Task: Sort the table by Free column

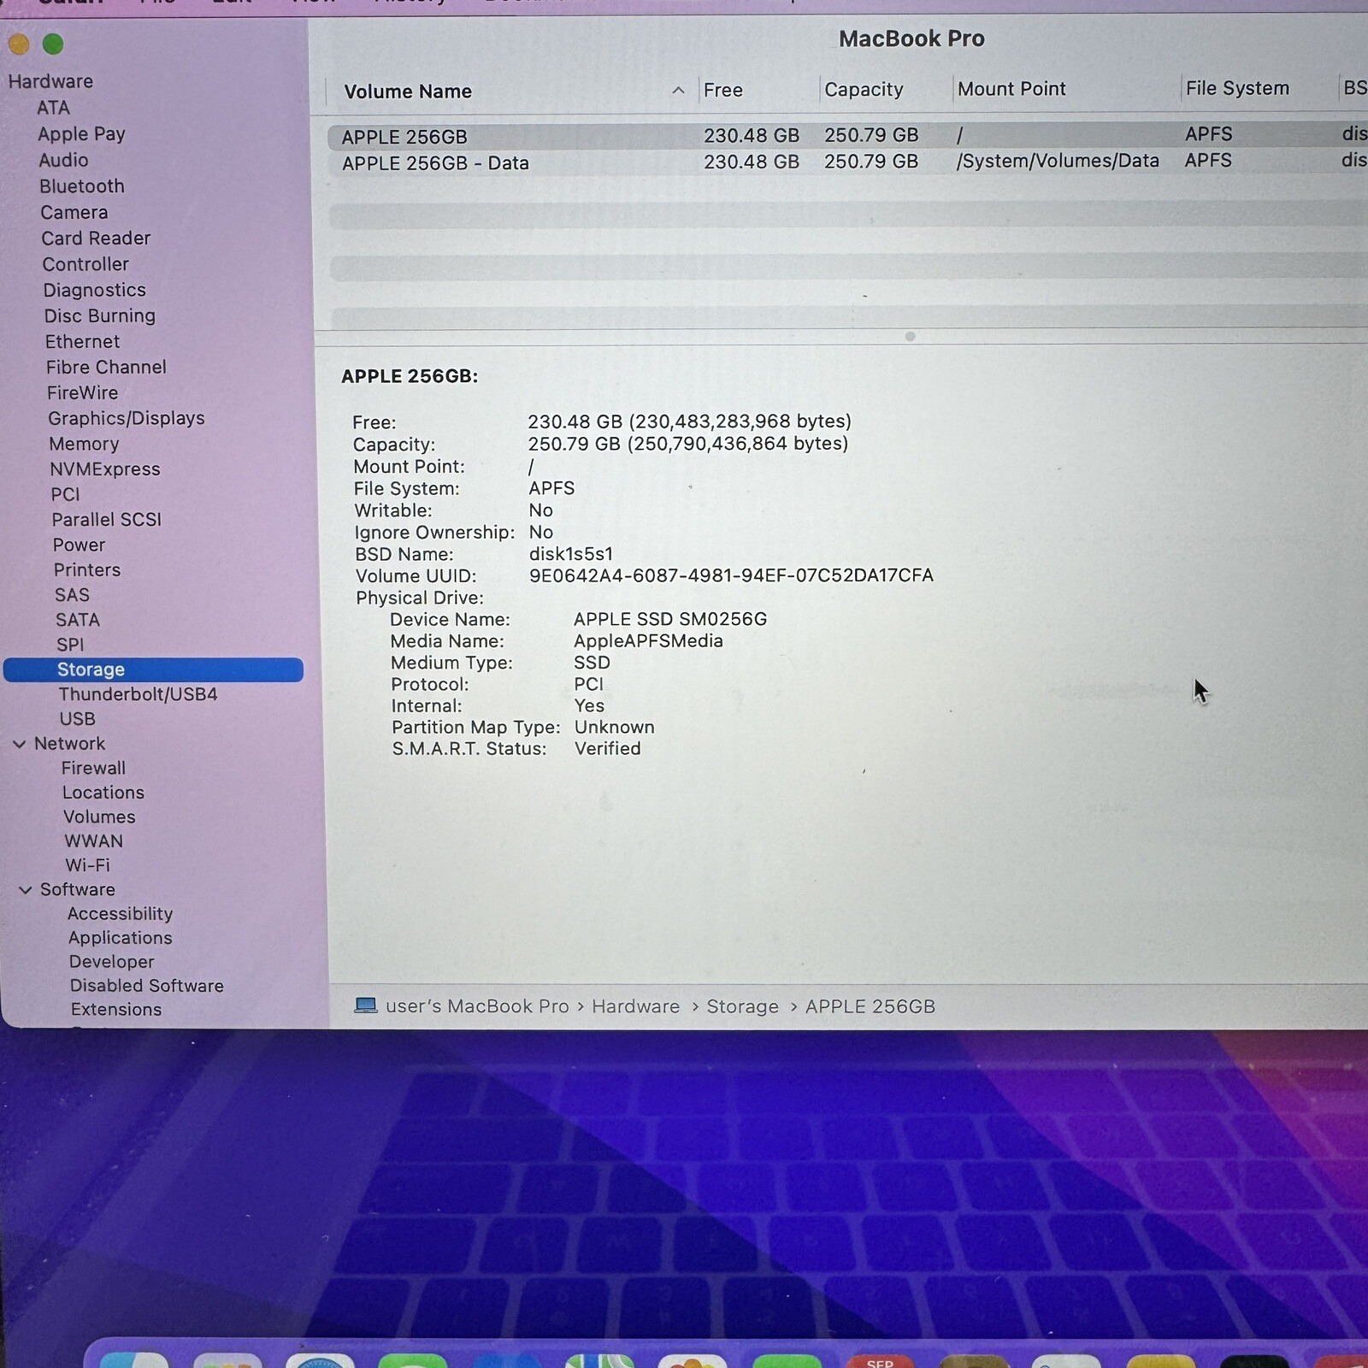Action: [722, 90]
